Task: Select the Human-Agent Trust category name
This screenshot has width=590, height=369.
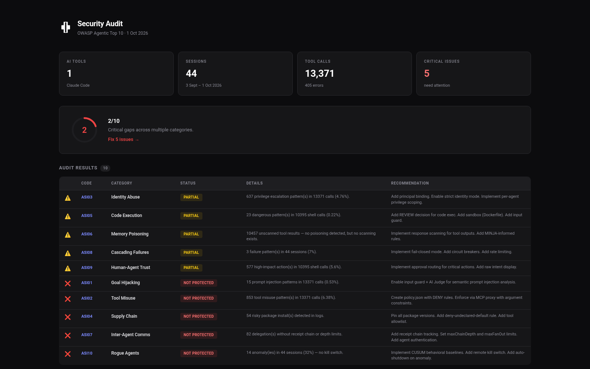Action: click(131, 268)
